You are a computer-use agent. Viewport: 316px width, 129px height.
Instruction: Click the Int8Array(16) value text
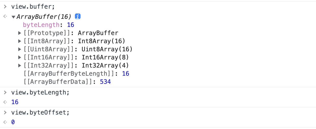point(102,41)
